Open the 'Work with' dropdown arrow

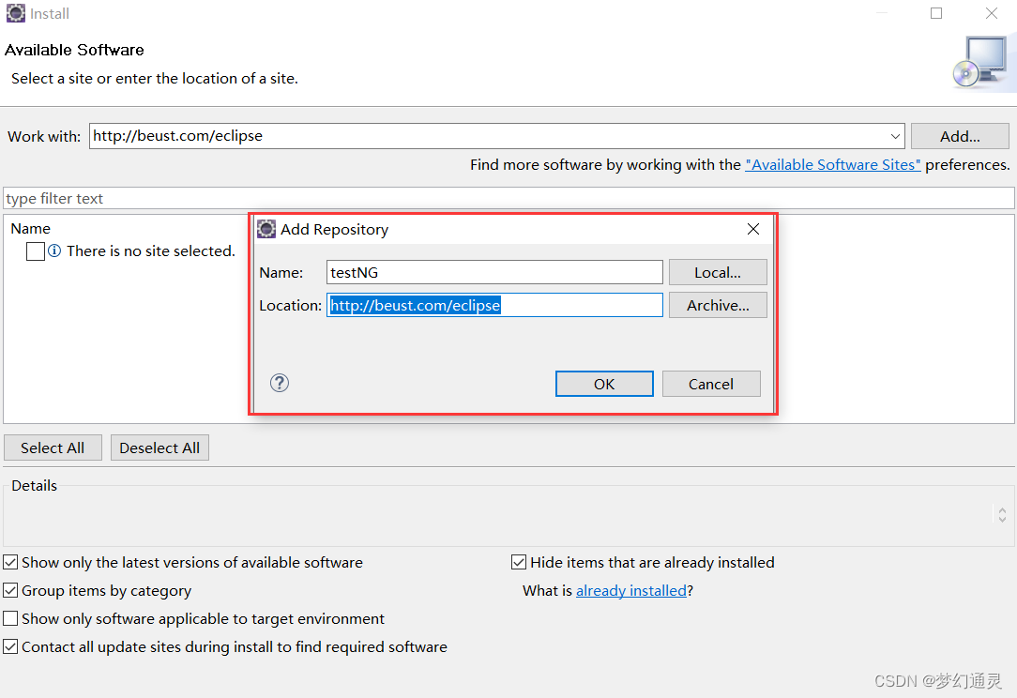pyautogui.click(x=895, y=136)
